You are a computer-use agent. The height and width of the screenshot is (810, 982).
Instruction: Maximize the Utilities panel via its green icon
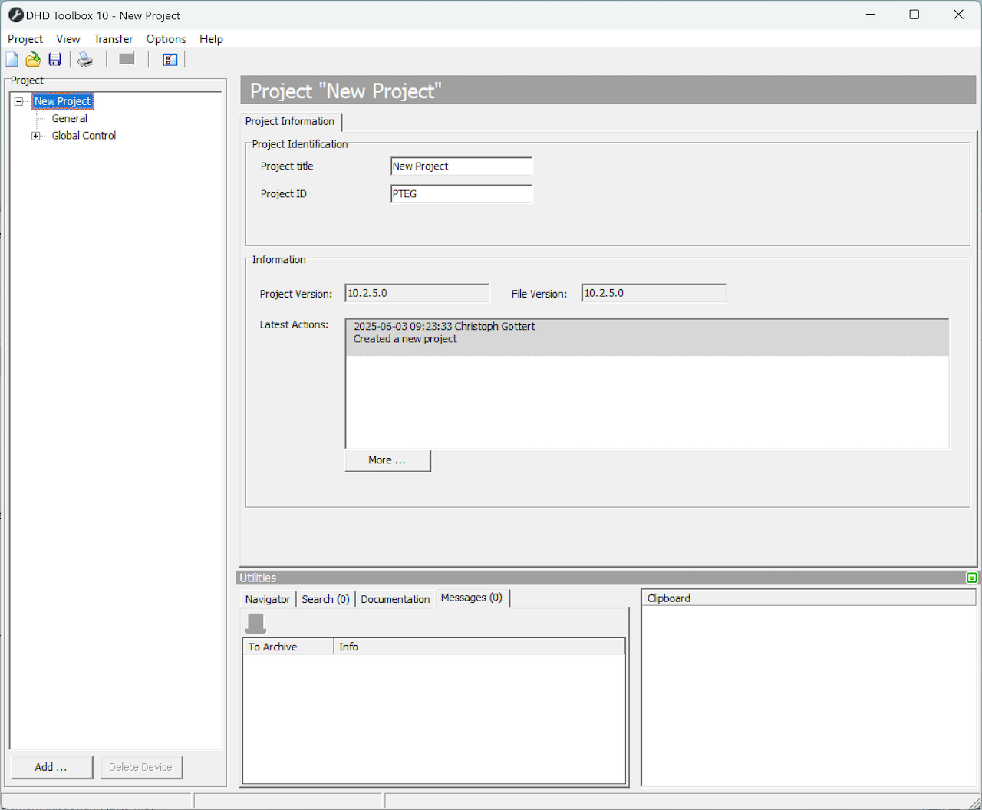[971, 577]
